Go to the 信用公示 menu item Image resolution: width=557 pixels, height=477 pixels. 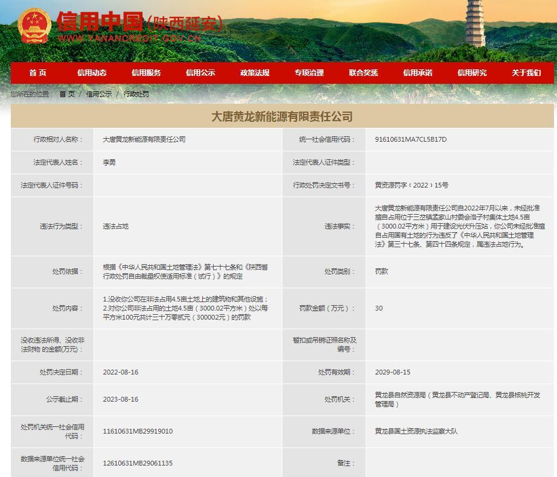coord(200,73)
